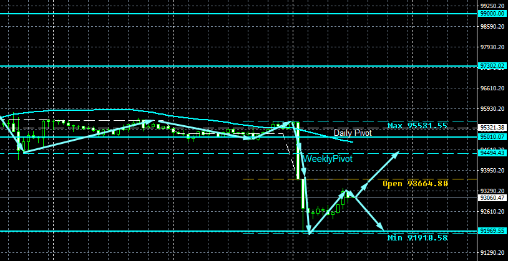Click the 91290.20 axis price value
508x261 pixels.
pos(492,252)
